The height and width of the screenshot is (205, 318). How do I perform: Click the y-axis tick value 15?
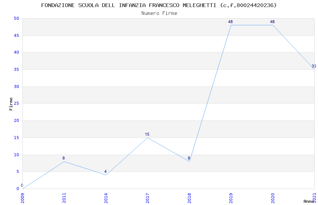tap(16, 138)
